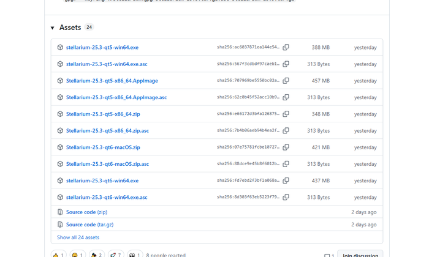The height and width of the screenshot is (257, 429).
Task: Click 'yesterday' in the qt6-win64.exe row
Action: point(365,181)
